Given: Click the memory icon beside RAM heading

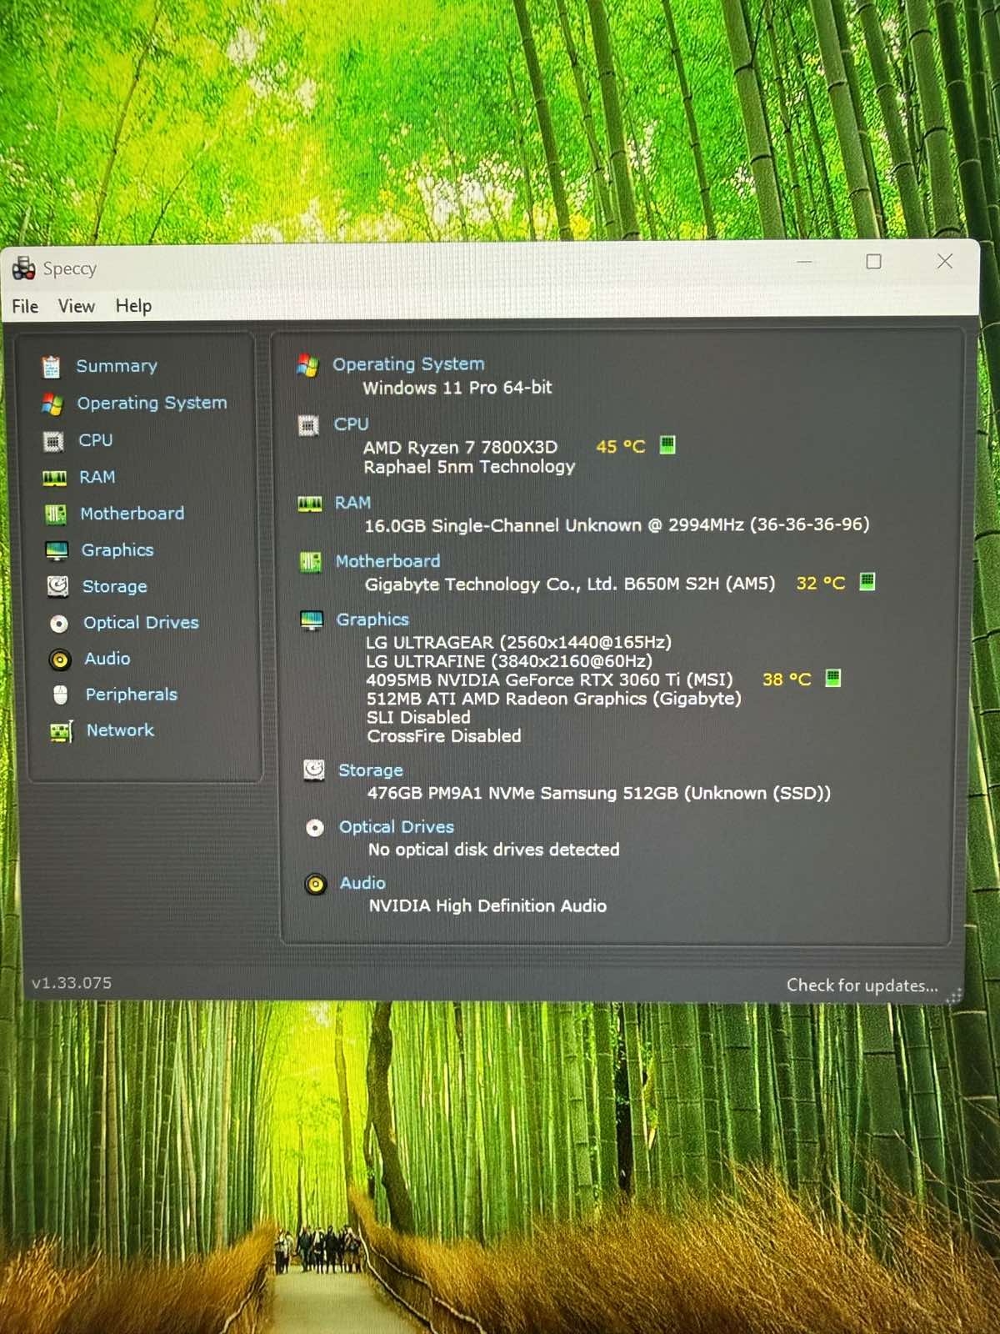Looking at the screenshot, I should [310, 504].
